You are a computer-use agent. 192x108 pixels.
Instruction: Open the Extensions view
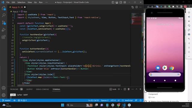tap(4, 37)
